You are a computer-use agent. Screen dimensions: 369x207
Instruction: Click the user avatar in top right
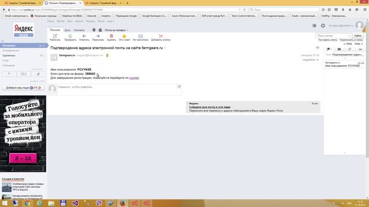pos(359,25)
